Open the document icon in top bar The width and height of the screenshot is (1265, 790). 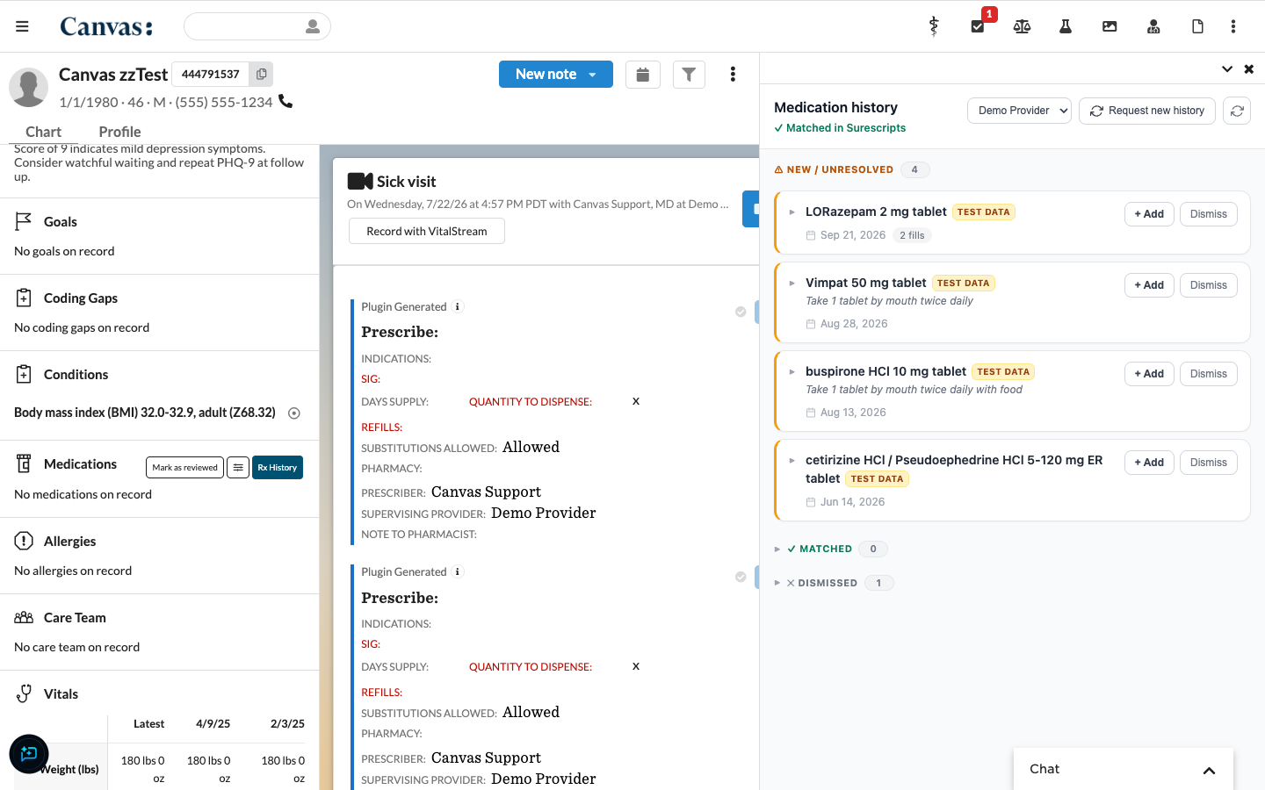click(x=1197, y=26)
